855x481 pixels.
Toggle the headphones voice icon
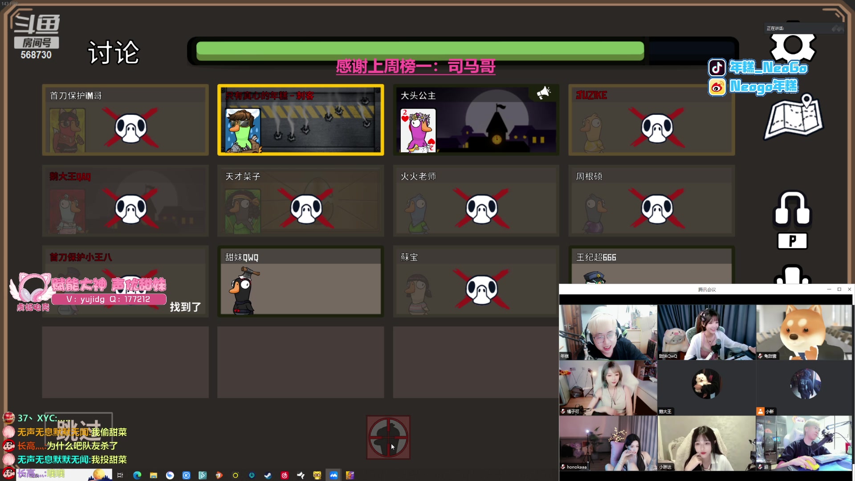coord(792,208)
